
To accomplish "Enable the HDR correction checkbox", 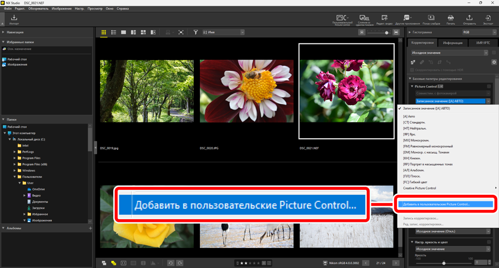I will (412, 70).
